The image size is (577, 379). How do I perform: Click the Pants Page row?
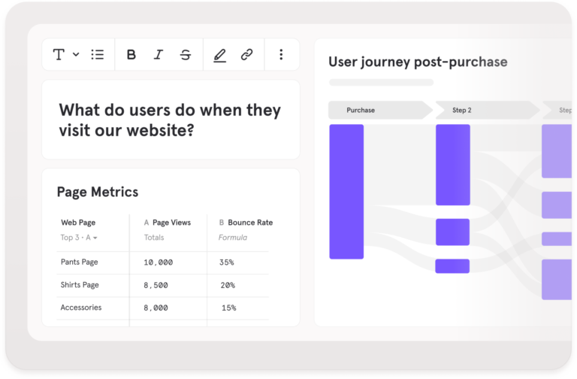162,262
